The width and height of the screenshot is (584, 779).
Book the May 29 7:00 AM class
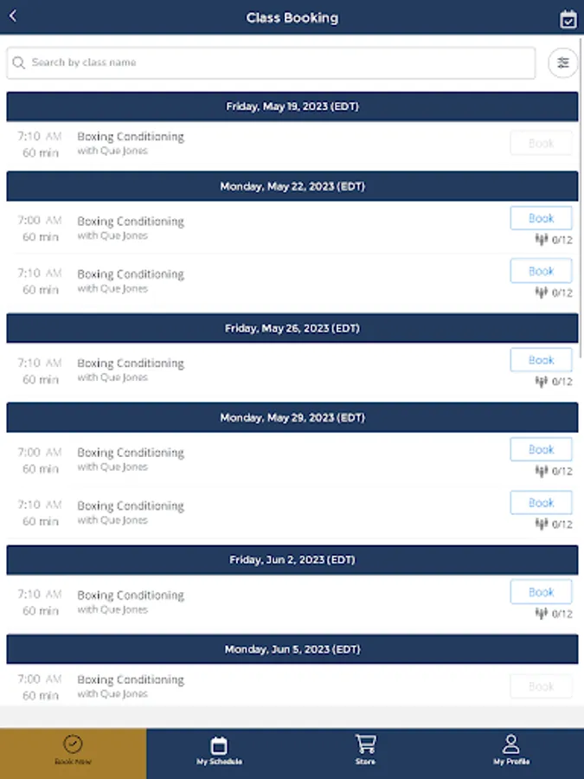pos(541,449)
